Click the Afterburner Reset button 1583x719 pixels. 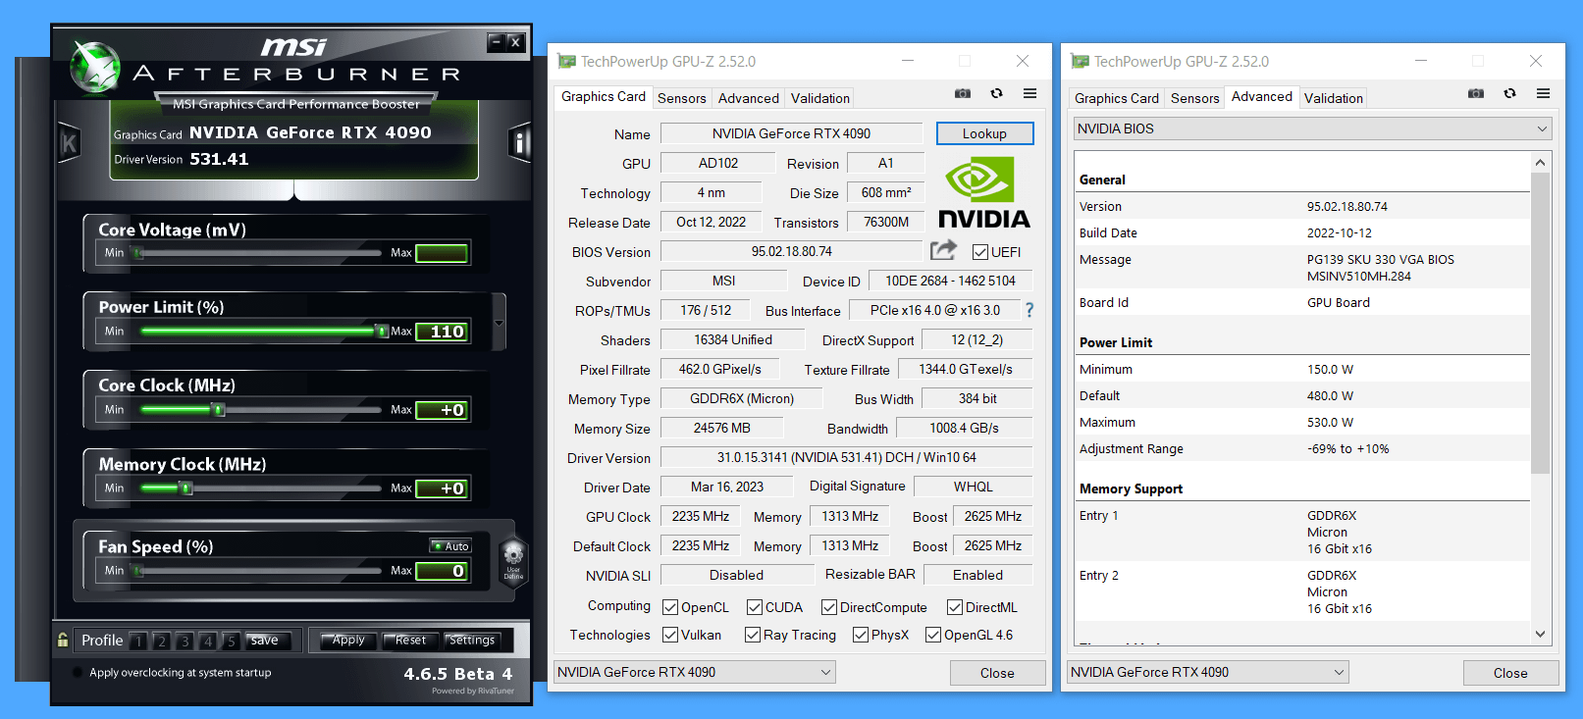[x=410, y=641]
